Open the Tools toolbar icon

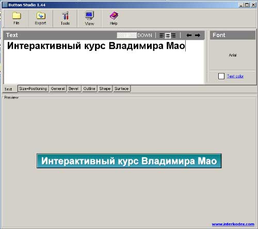pos(65,16)
